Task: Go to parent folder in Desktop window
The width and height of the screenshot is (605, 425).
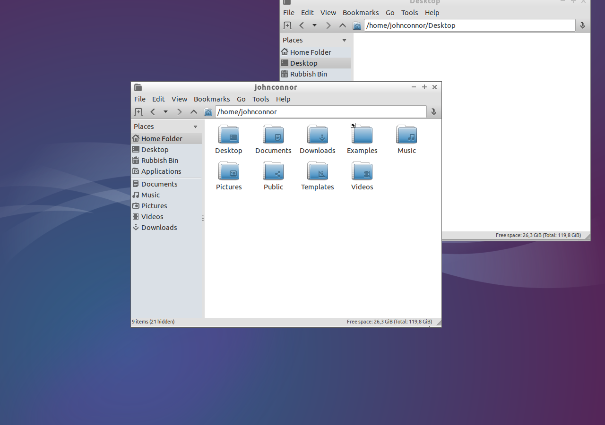Action: [x=343, y=25]
